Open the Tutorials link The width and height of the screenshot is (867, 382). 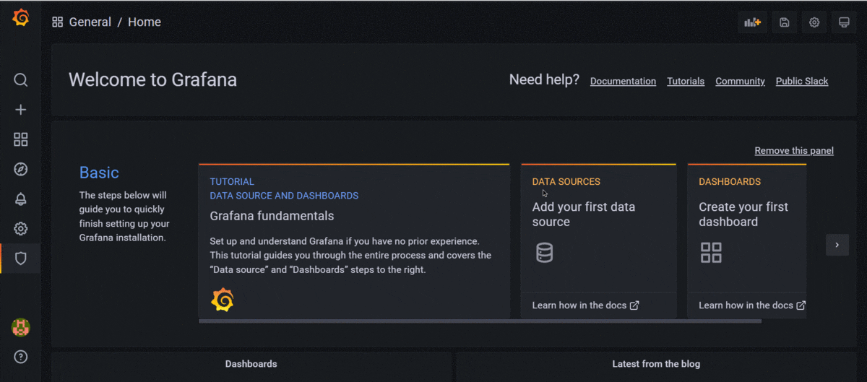click(686, 82)
